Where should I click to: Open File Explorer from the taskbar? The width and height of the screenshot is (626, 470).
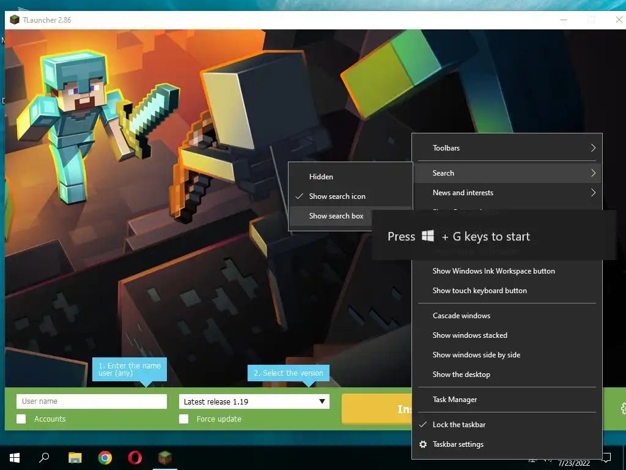pos(75,457)
